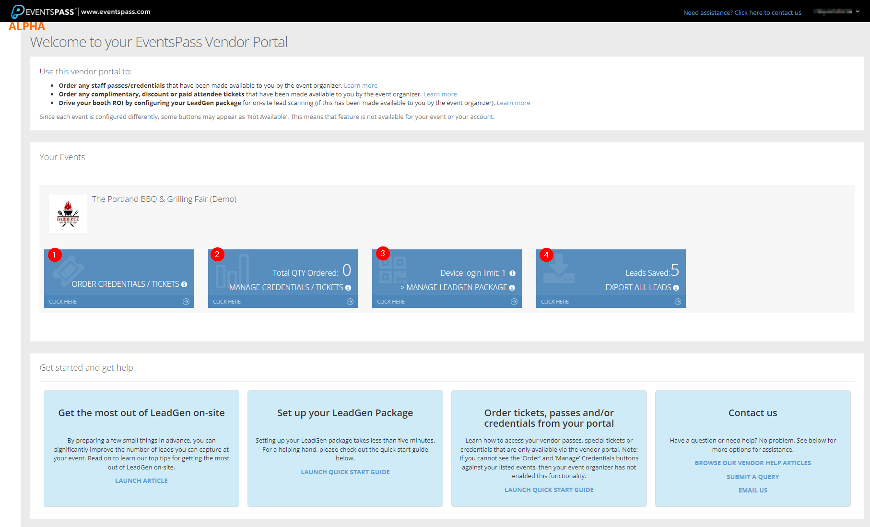This screenshot has height=527, width=870.
Task: Click CLICK HERE on LeadGen Package tile
Action: [391, 302]
